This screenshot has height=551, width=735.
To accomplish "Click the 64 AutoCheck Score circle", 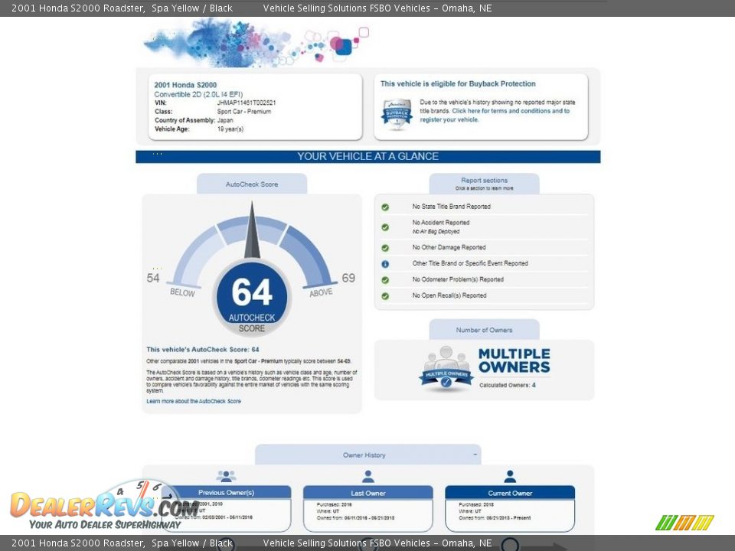I will tap(252, 298).
